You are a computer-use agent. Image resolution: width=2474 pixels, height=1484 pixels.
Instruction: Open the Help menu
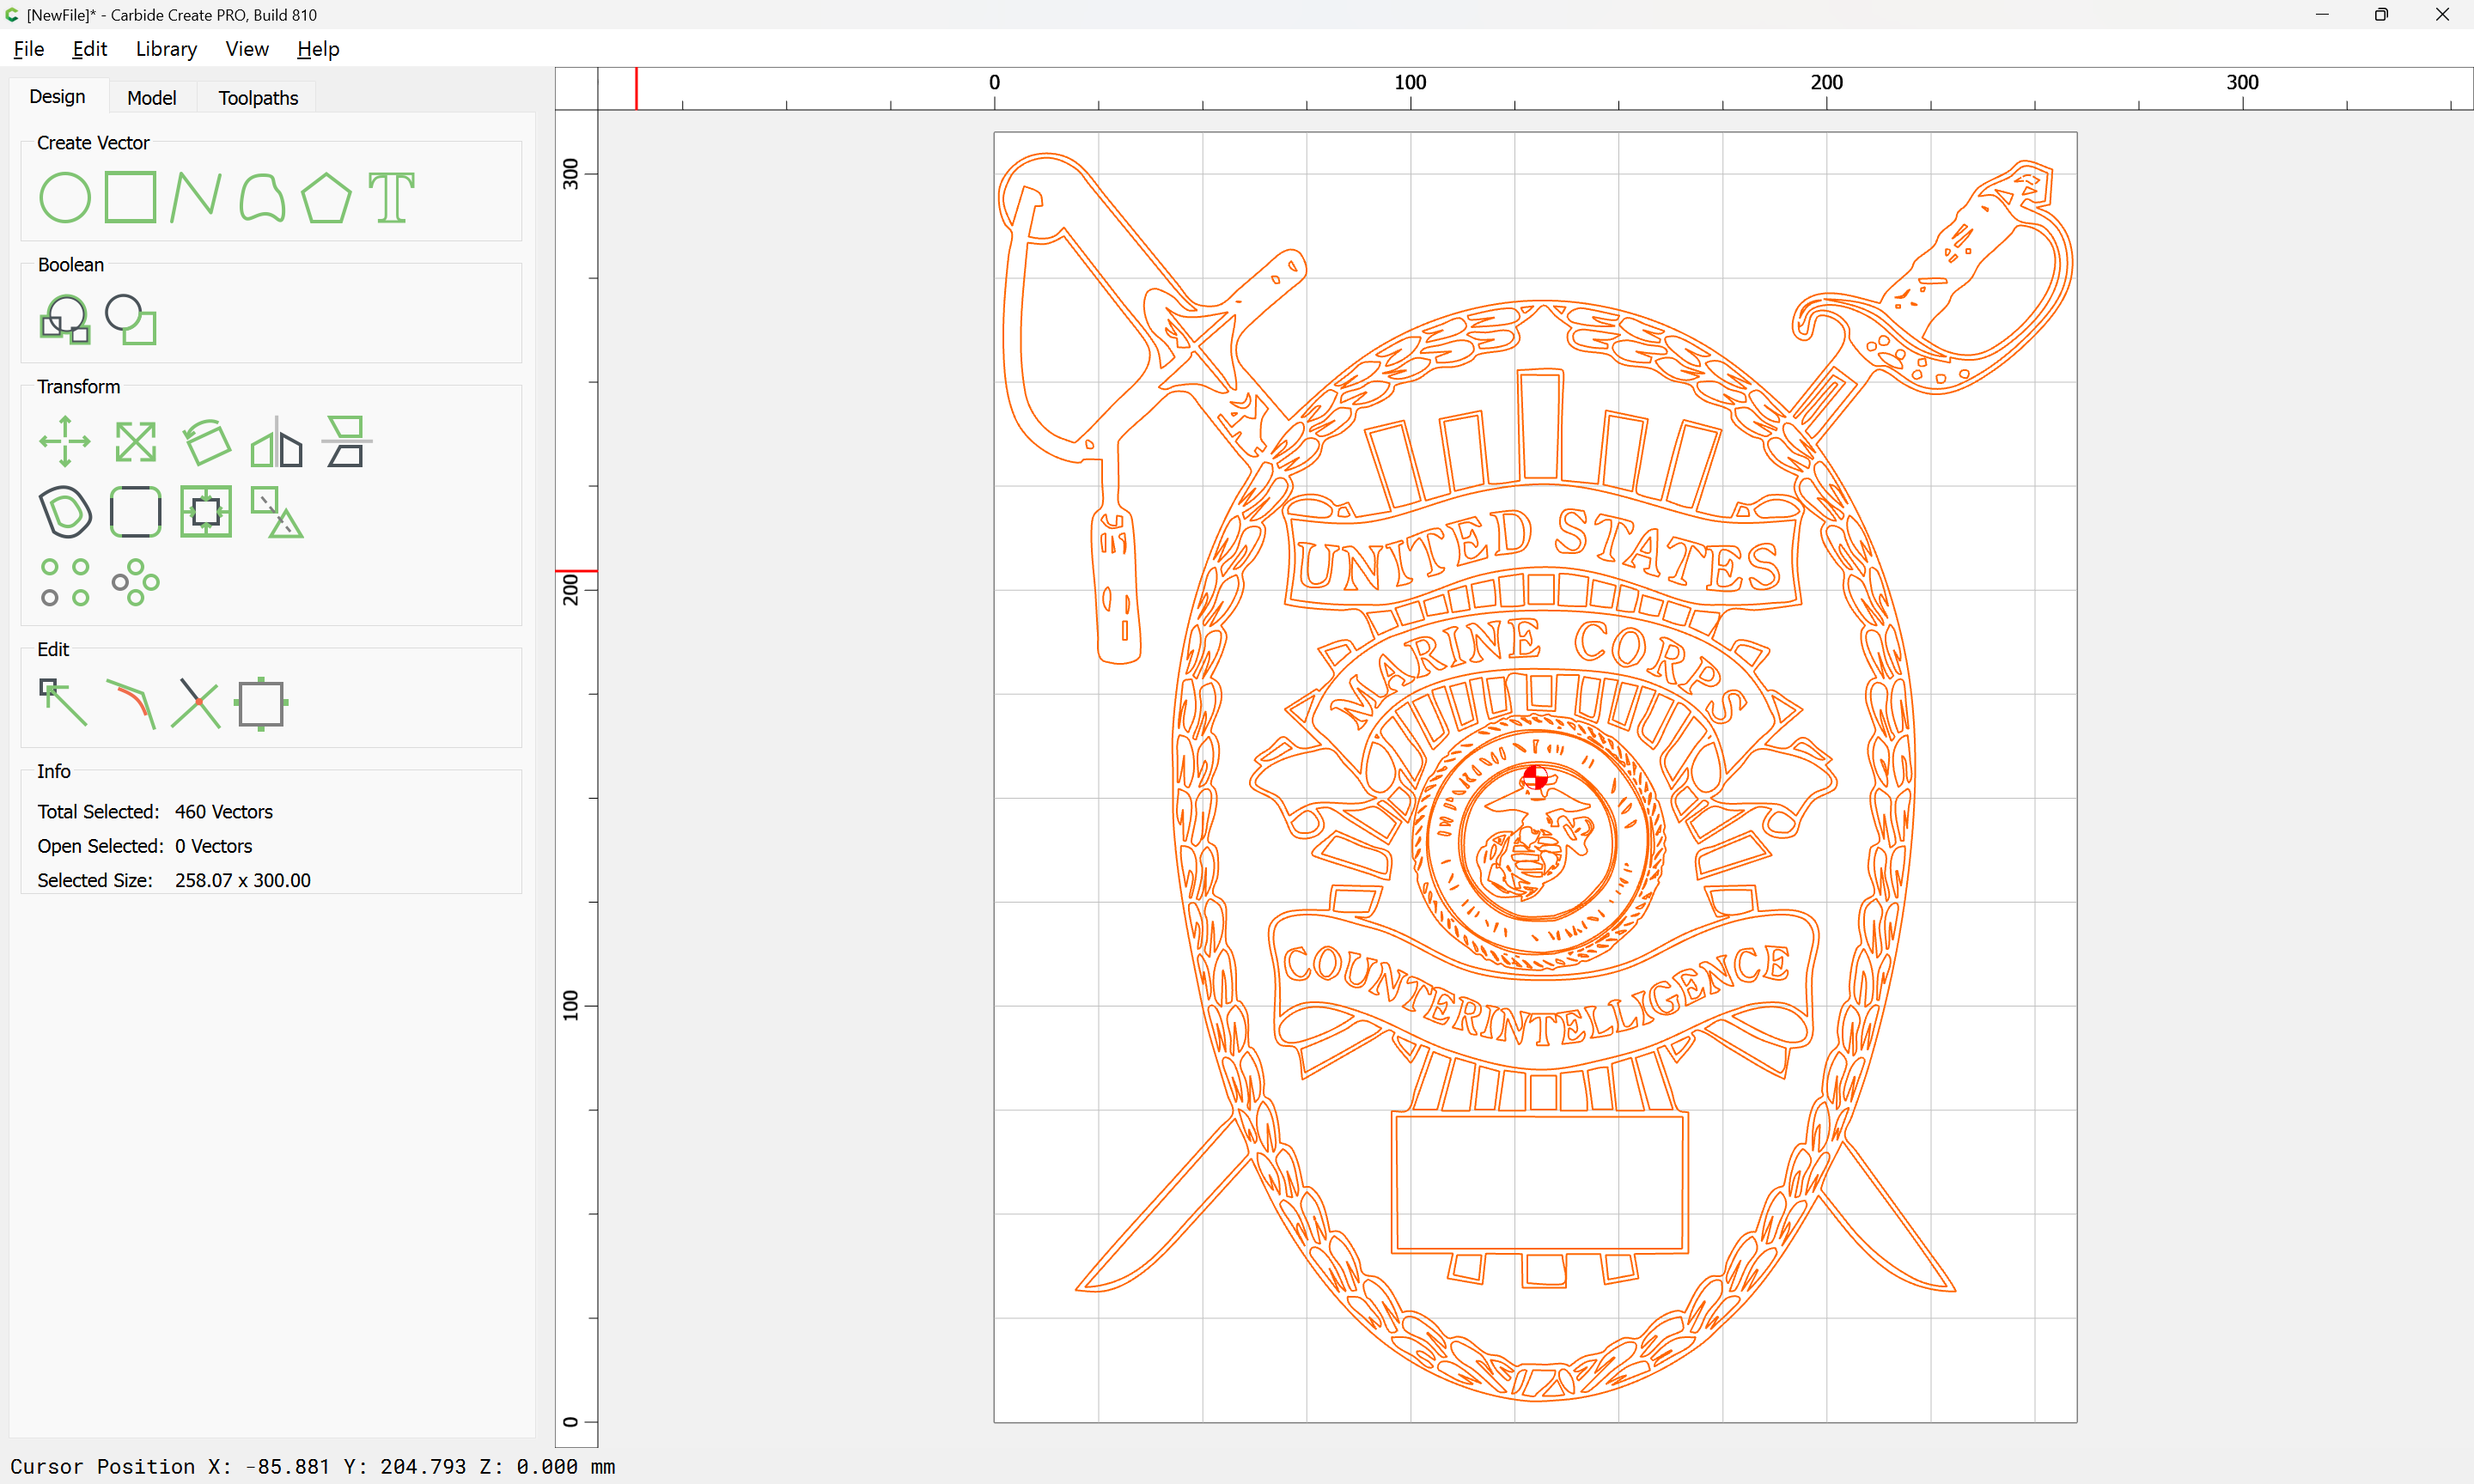pos(318,49)
